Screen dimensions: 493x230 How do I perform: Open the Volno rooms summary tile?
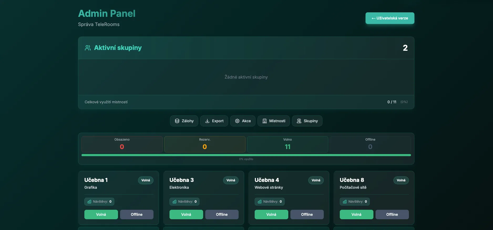click(x=287, y=144)
